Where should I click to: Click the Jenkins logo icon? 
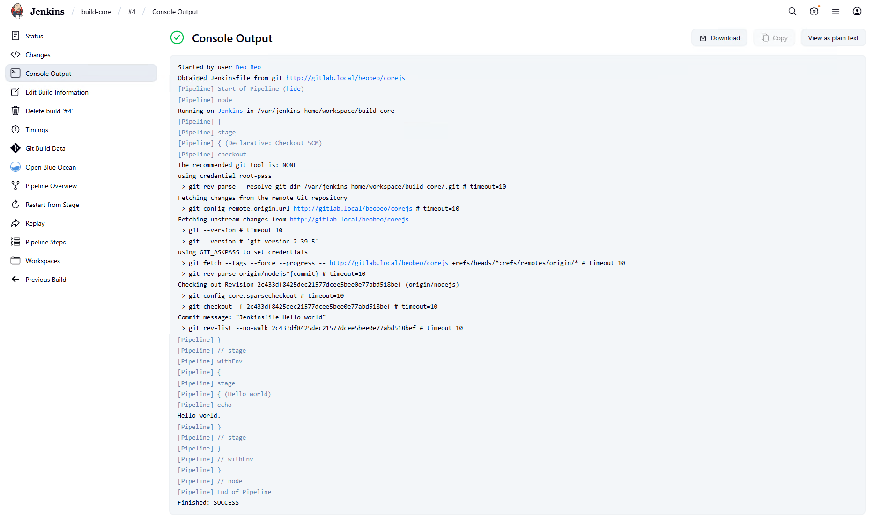pos(17,11)
